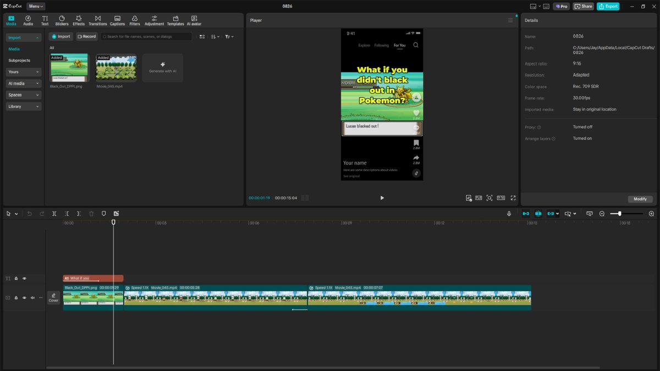Open select tool mode dropdown arrow
The image size is (660, 371).
click(16, 214)
